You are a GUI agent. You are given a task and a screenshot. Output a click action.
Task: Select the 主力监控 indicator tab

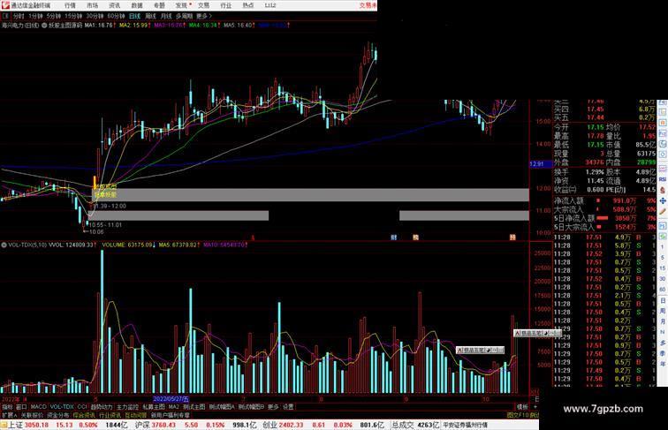pyautogui.click(x=127, y=407)
